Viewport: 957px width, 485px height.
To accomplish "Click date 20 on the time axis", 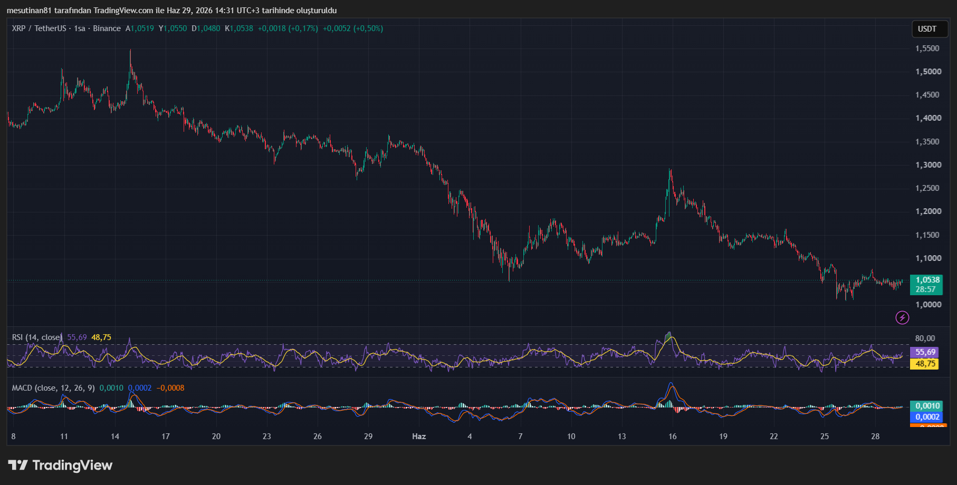I will point(216,436).
